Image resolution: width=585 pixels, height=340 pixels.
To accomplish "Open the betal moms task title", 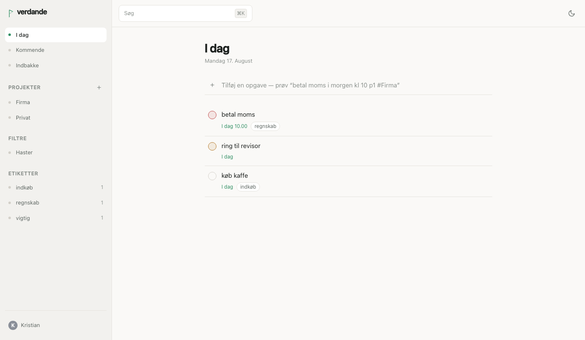I will (x=238, y=115).
